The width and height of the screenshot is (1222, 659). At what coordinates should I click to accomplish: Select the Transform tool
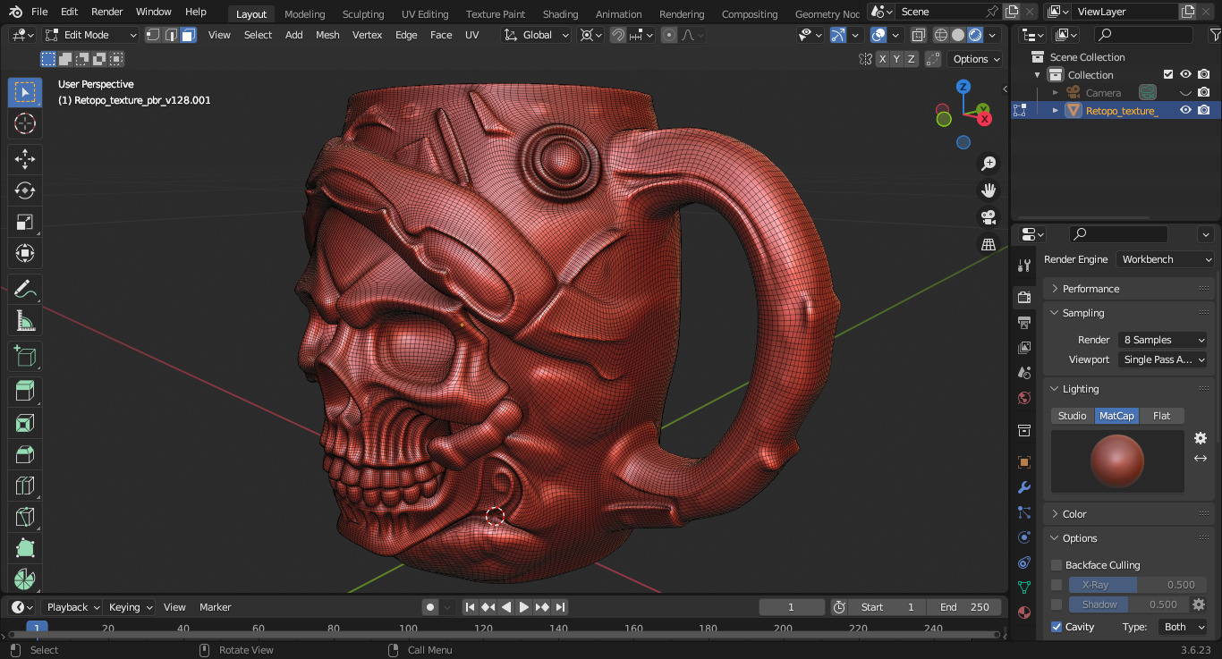[x=25, y=253]
